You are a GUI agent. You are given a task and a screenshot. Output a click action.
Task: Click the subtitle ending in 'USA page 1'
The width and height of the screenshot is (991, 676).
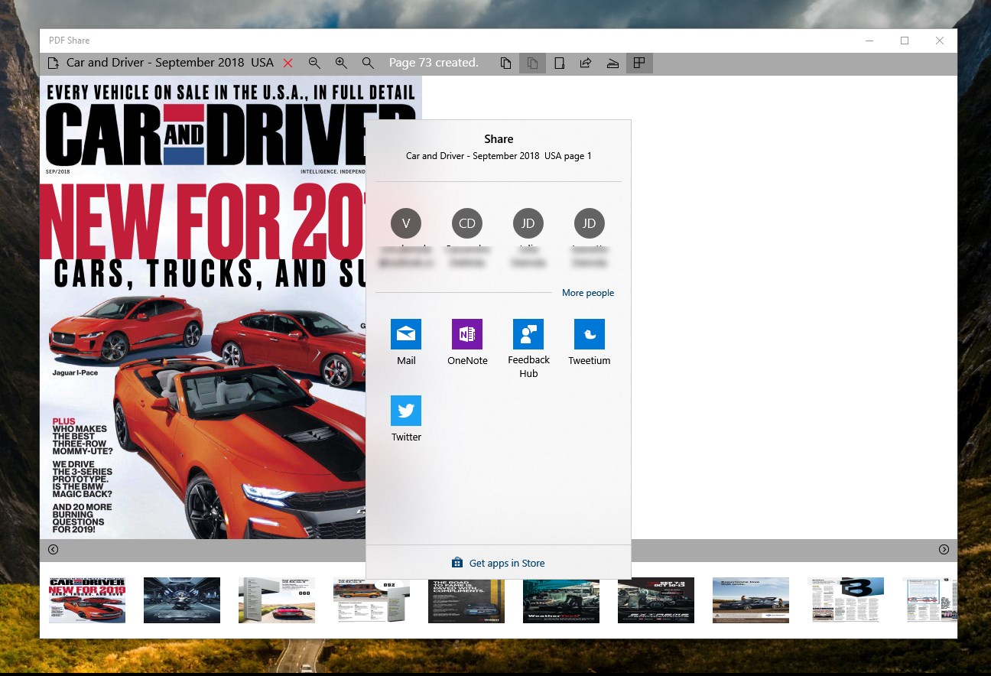(499, 156)
